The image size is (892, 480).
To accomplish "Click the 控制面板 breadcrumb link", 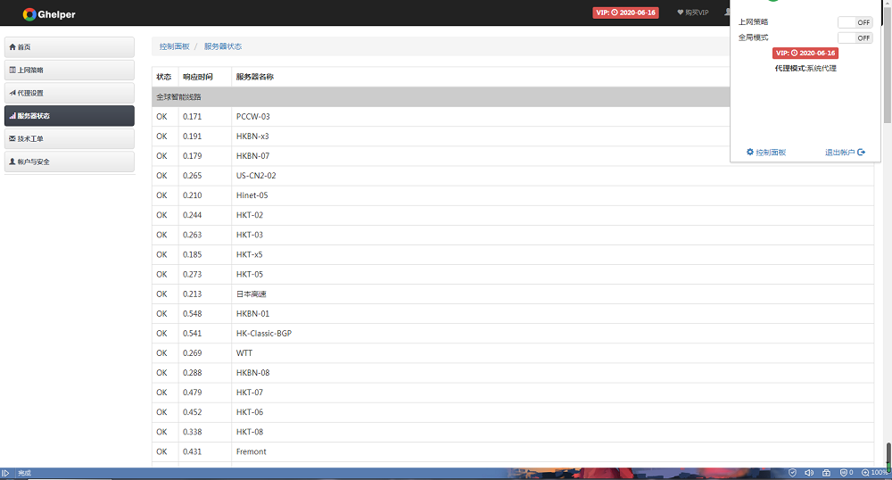I will coord(174,46).
